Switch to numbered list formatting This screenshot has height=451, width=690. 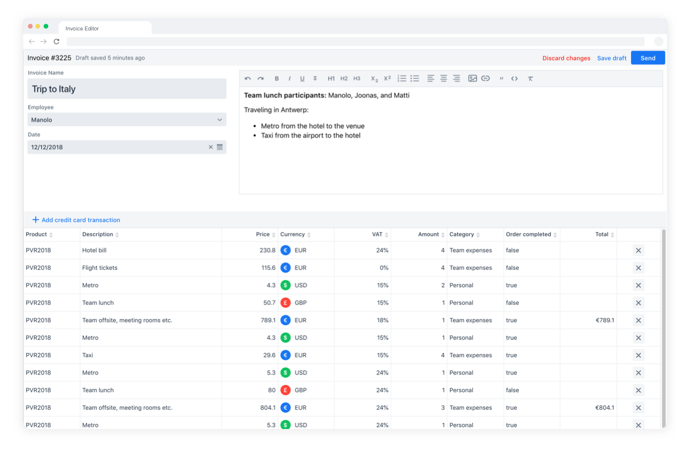[402, 79]
